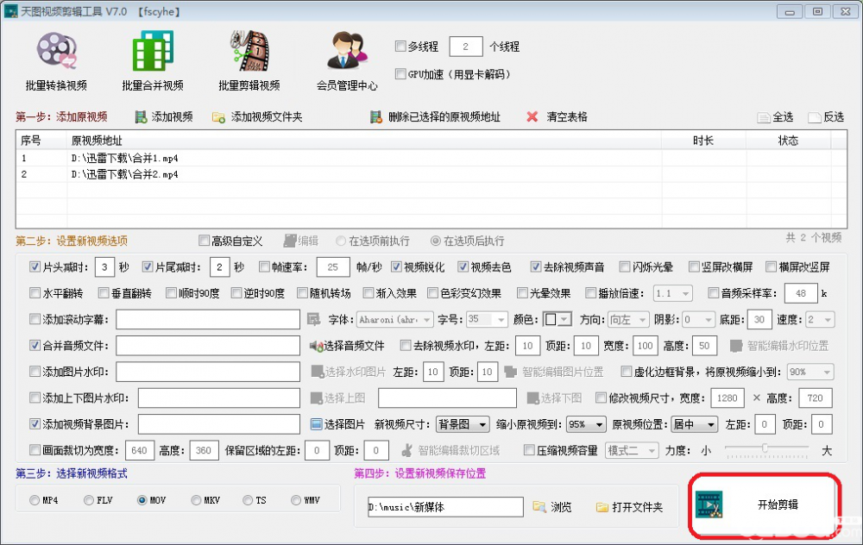Toggle the 高级自定义 checkbox
The width and height of the screenshot is (863, 545).
205,241
